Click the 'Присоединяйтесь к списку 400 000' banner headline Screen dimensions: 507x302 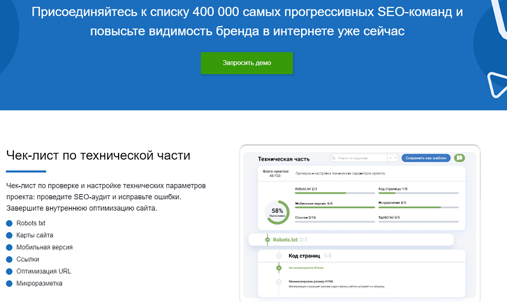[x=247, y=22]
